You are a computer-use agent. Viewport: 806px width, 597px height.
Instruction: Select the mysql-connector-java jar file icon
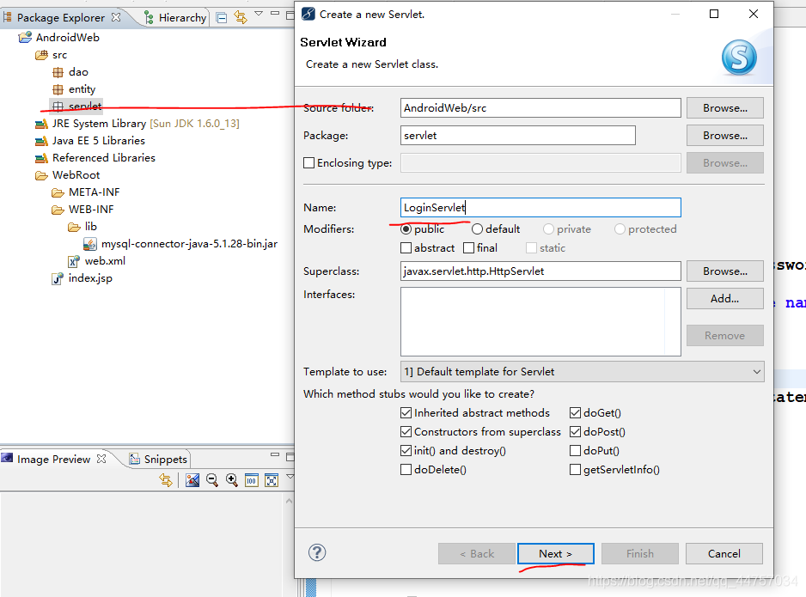coord(90,243)
